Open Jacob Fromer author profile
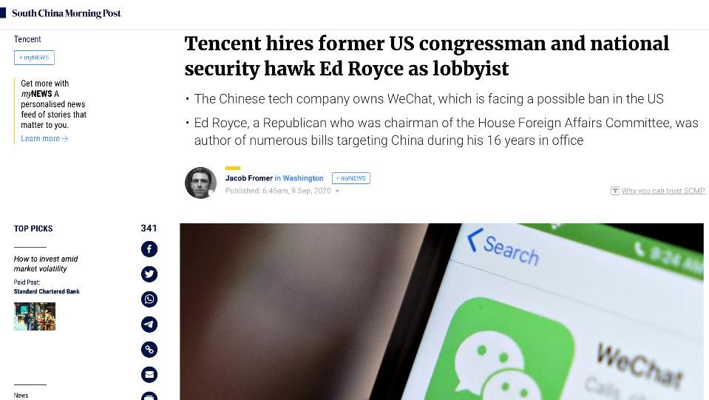 tap(248, 178)
